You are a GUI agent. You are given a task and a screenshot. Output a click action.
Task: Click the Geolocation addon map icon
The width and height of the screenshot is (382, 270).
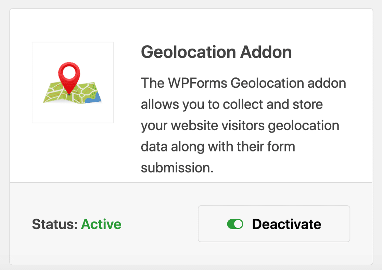(x=73, y=82)
